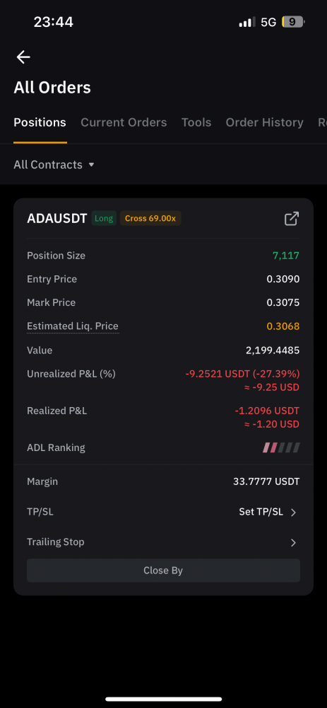
Task: Open the ADAUSDT share icon
Action: pyautogui.click(x=292, y=219)
